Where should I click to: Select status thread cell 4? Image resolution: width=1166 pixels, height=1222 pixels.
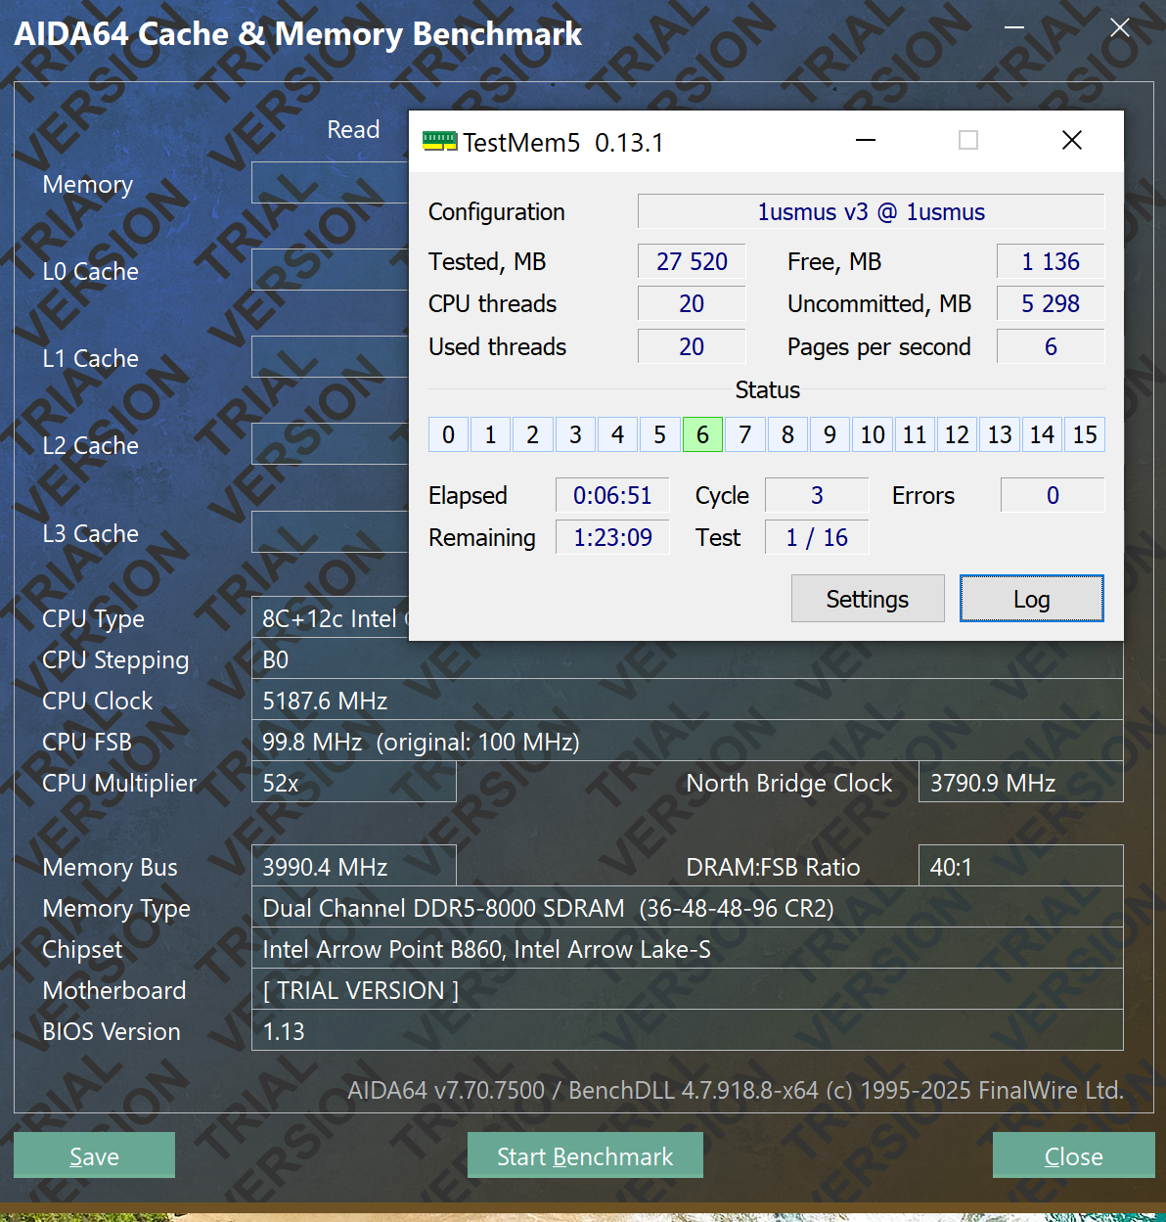pos(617,434)
